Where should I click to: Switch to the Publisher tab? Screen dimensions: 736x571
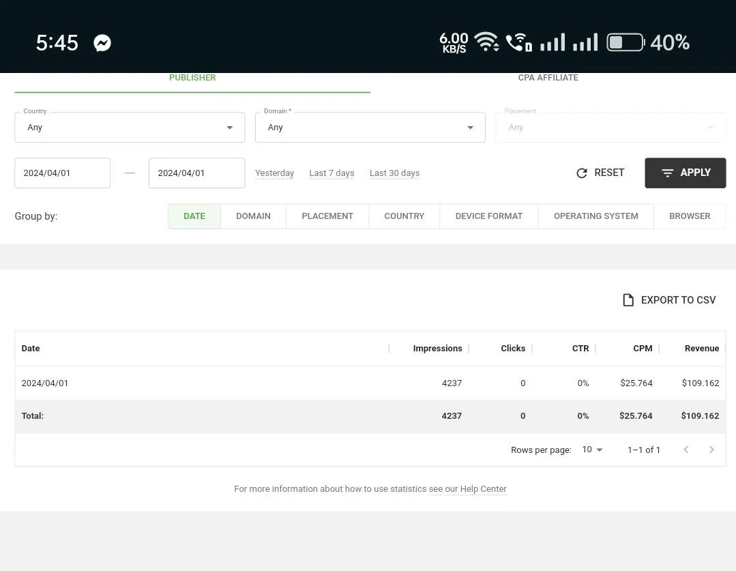[x=192, y=78]
